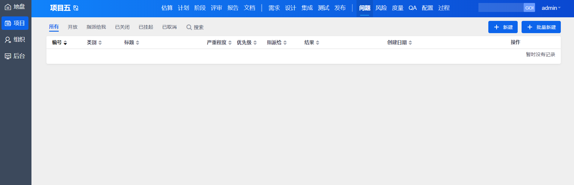574x185 pixels.
Task: Switch to the 指派给我 filter tab
Action: click(96, 27)
